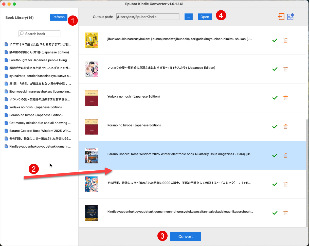The height and width of the screenshot is (246, 309).
Task: Select 隣の席の同期くん 第1巻 in the library
Action: tap(39, 52)
